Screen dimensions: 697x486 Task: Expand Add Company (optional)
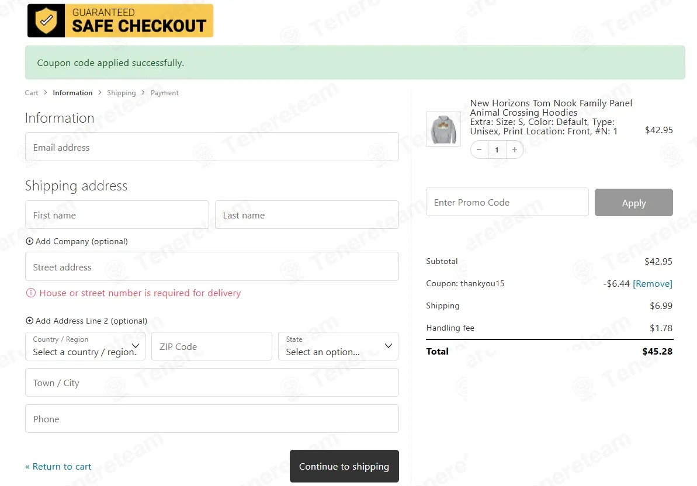pos(77,241)
